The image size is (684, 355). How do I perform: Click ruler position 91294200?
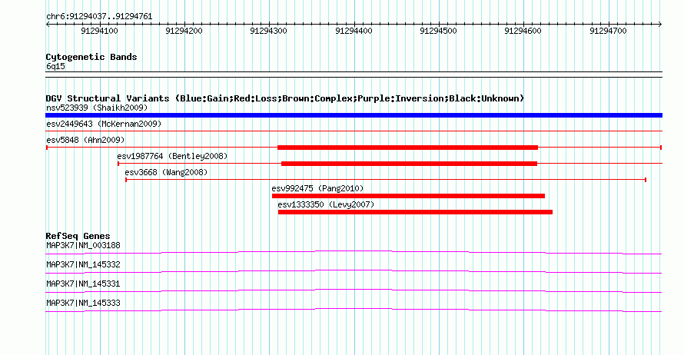184,31
